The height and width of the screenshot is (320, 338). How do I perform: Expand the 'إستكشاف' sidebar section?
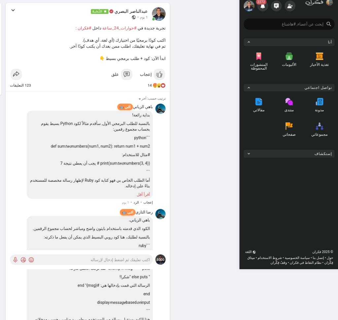click(x=249, y=154)
